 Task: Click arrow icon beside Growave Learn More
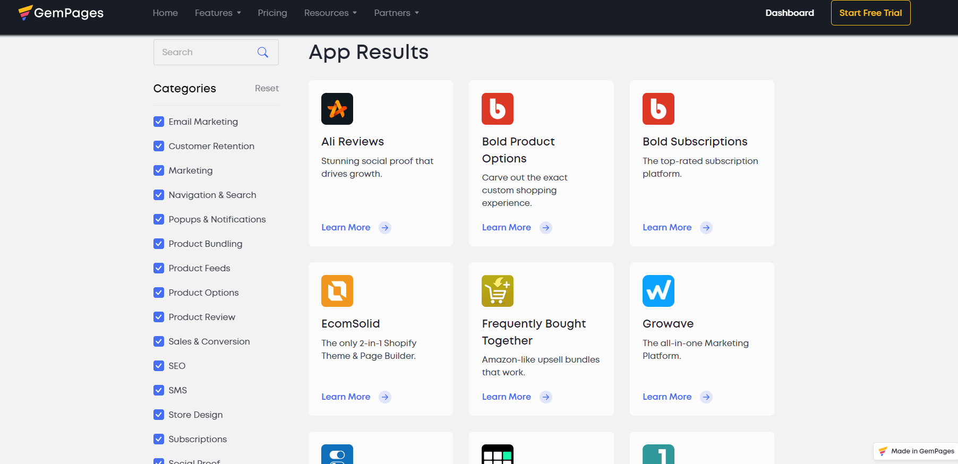tap(706, 397)
